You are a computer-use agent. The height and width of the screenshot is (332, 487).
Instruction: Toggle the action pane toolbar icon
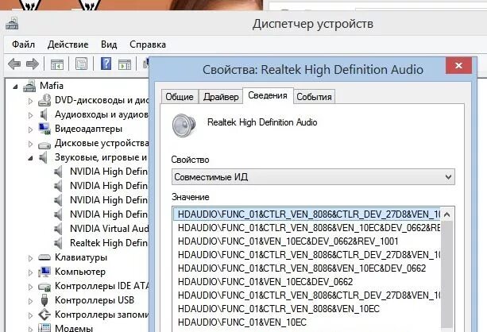(125, 64)
